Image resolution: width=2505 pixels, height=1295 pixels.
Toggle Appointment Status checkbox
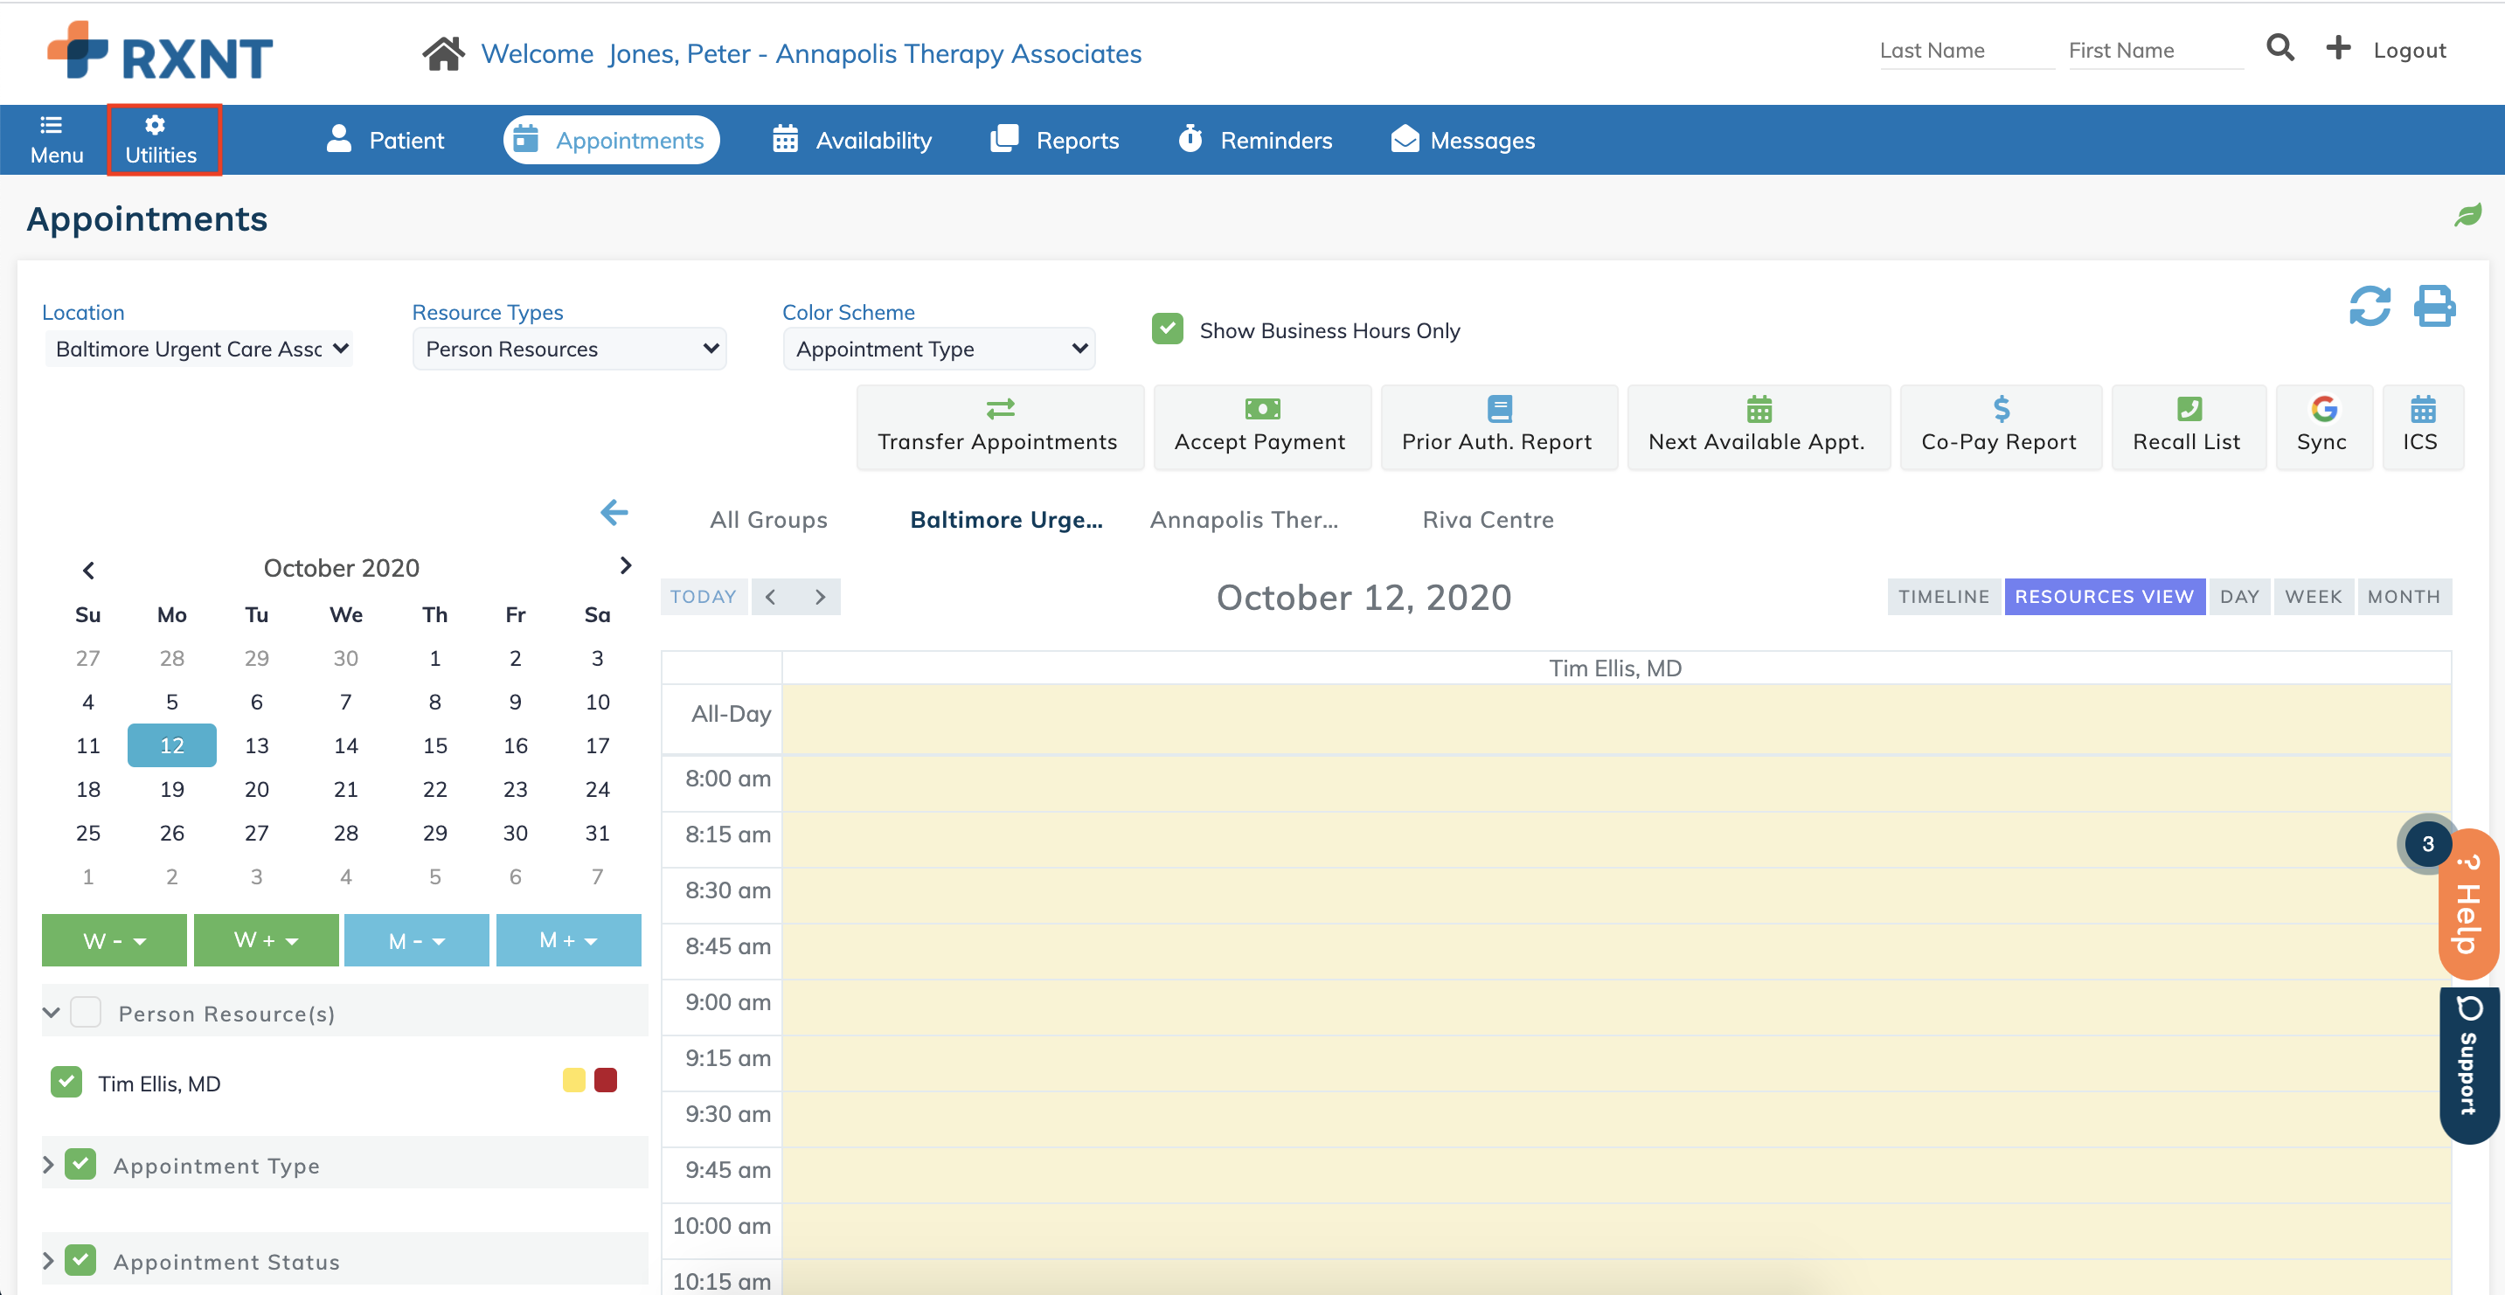[80, 1260]
